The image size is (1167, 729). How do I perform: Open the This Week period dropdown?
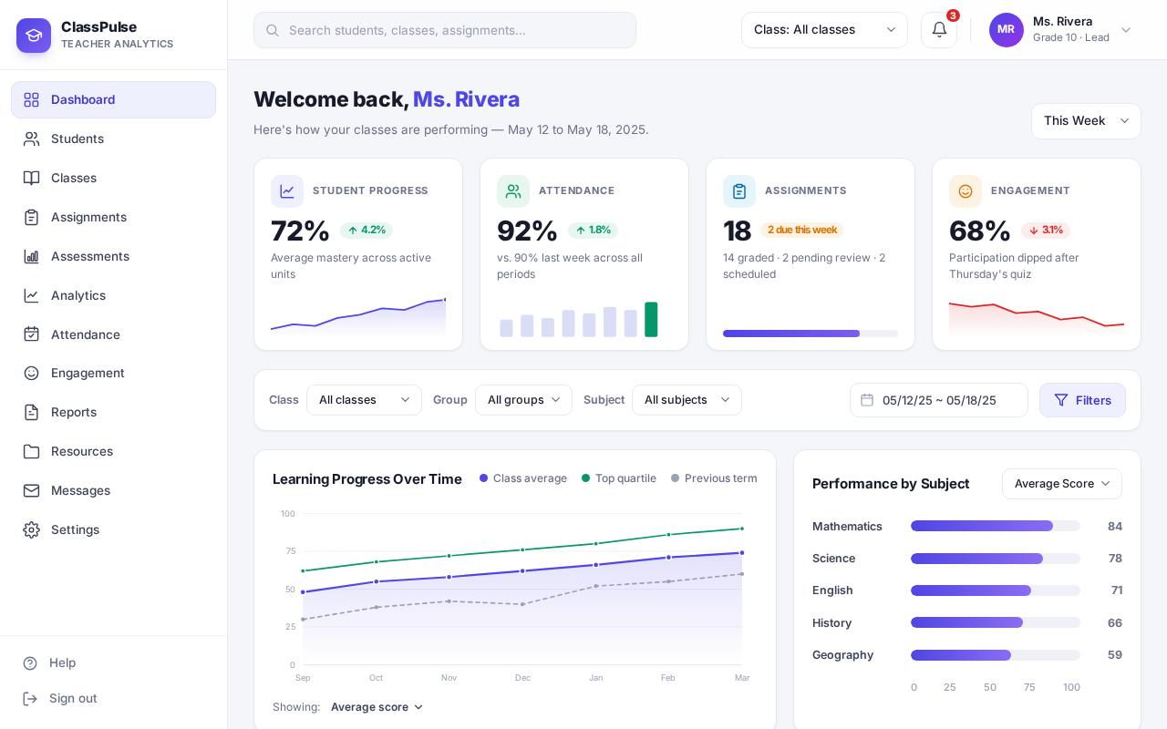1086,121
